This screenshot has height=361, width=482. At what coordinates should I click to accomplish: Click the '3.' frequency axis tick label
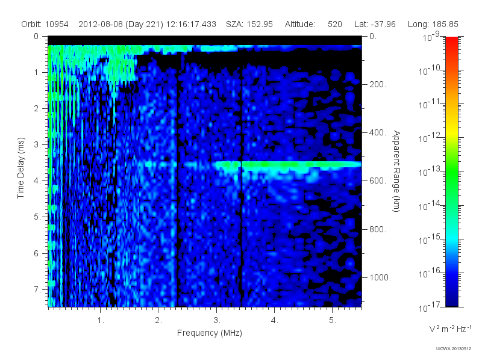217,321
